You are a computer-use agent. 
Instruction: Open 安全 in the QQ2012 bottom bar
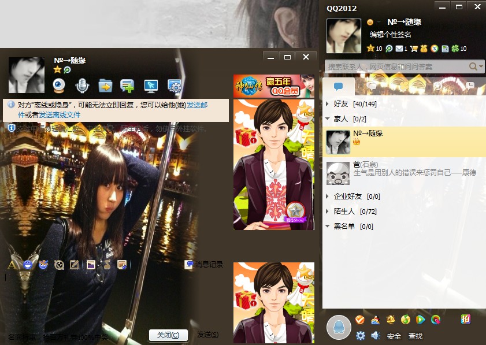tap(394, 336)
